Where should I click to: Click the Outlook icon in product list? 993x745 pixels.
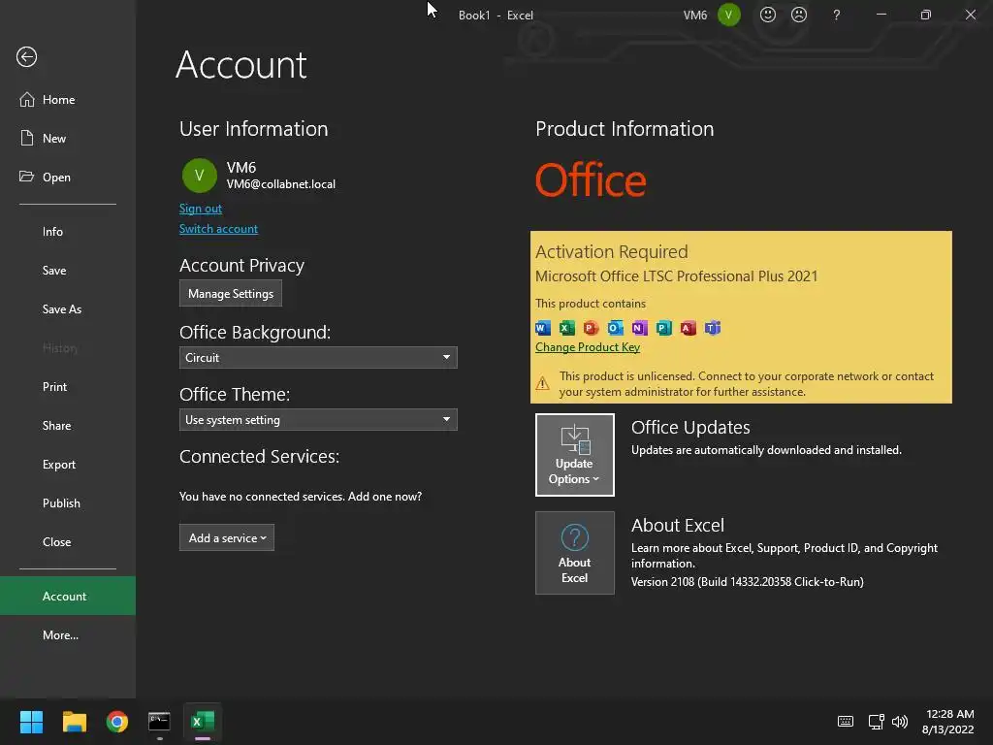tap(615, 328)
